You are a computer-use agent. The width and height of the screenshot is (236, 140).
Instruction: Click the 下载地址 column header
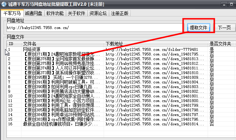(x=156, y=44)
